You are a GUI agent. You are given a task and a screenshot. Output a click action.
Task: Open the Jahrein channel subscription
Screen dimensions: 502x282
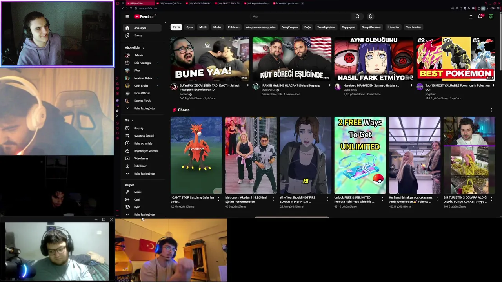[x=142, y=55]
